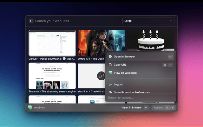Click the back arrow icon
Viewport: 203px width, 127px height.
click(x=31, y=21)
